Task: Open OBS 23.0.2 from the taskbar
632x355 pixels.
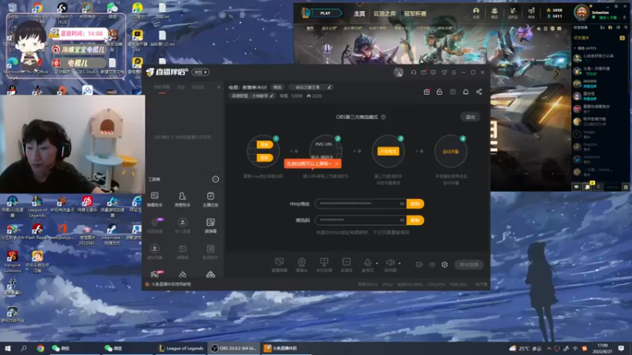Action: click(x=234, y=348)
